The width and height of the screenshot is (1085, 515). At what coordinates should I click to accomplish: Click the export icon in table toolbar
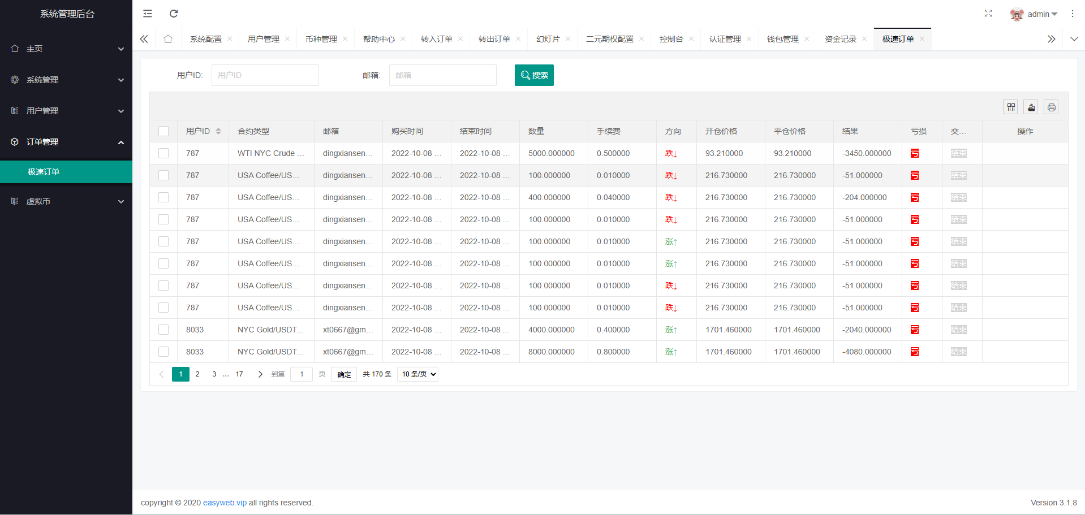point(1031,107)
